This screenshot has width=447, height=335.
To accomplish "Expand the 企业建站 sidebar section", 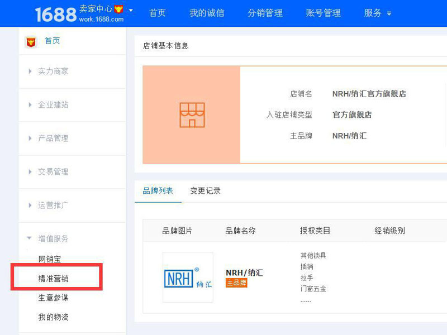I will coord(53,105).
